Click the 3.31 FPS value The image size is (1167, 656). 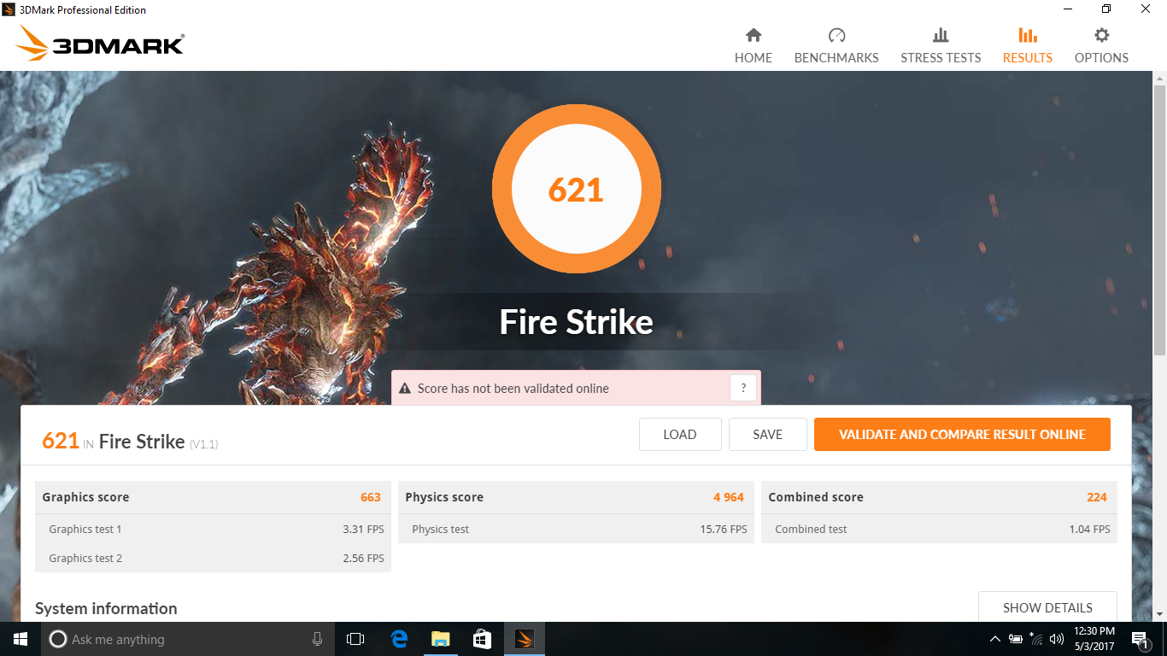coord(363,530)
